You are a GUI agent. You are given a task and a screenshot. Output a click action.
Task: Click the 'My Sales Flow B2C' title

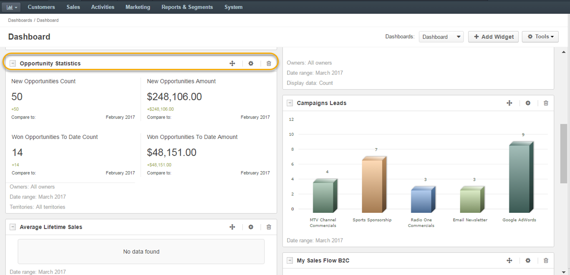323,260
